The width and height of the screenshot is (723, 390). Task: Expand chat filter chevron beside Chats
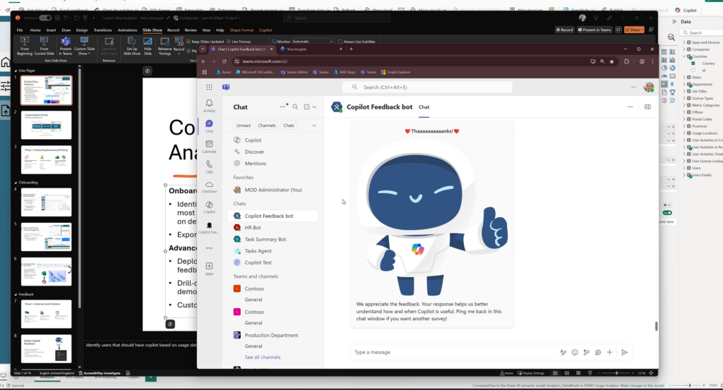click(x=314, y=126)
